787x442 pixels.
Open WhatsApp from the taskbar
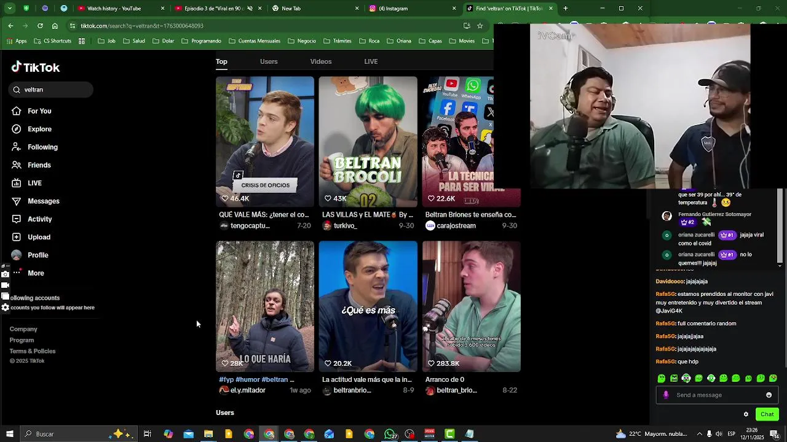[x=390, y=434]
